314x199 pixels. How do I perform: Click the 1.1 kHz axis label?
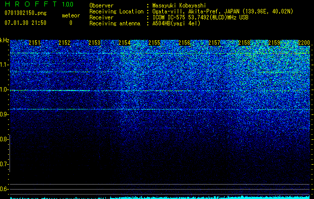(4, 65)
